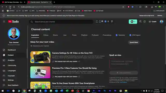This screenshot has height=93, width=166.
Task: Click the help question mark icon
Action: (x=144, y=22)
